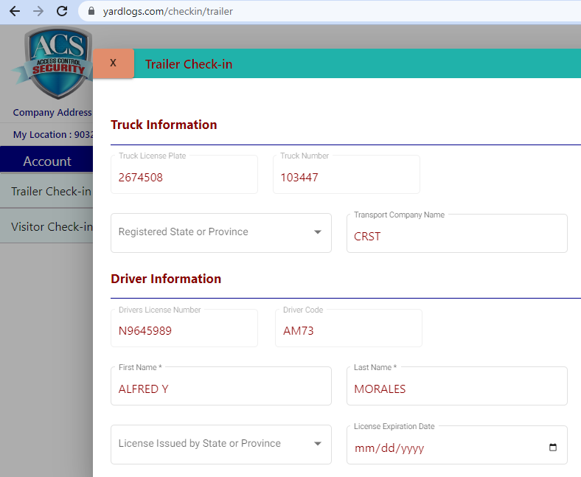Click the My Location text in sidebar

coord(53,134)
